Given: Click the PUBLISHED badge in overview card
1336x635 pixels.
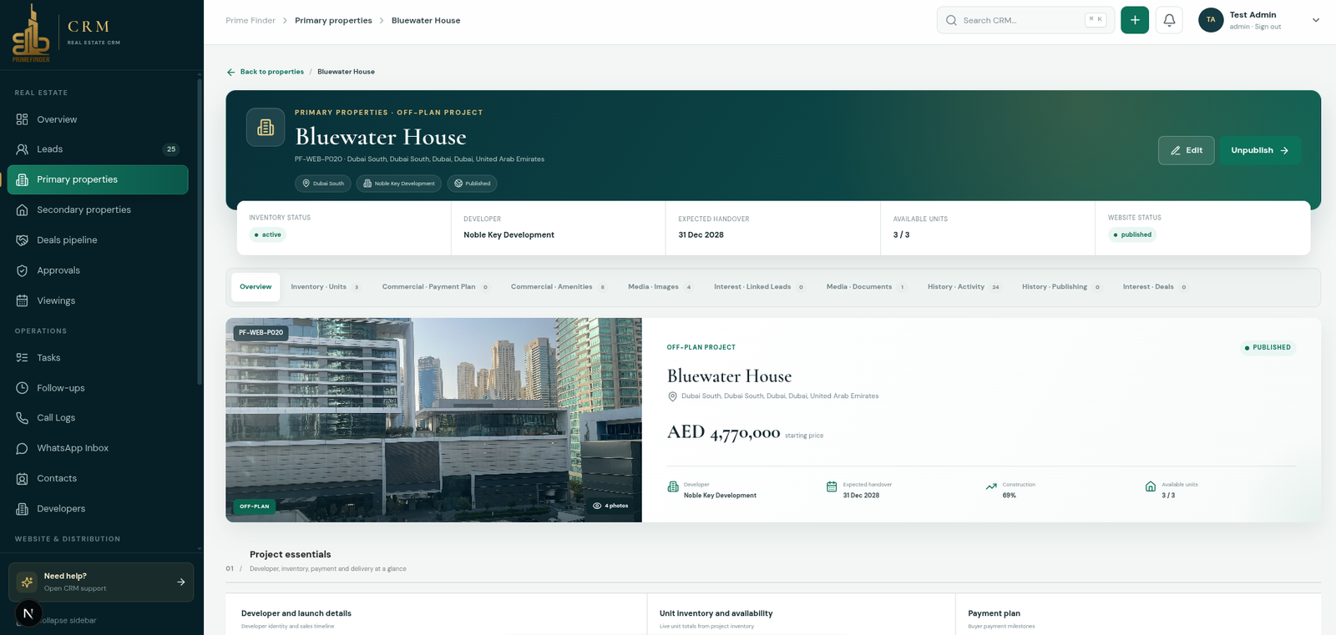Looking at the screenshot, I should point(1268,348).
